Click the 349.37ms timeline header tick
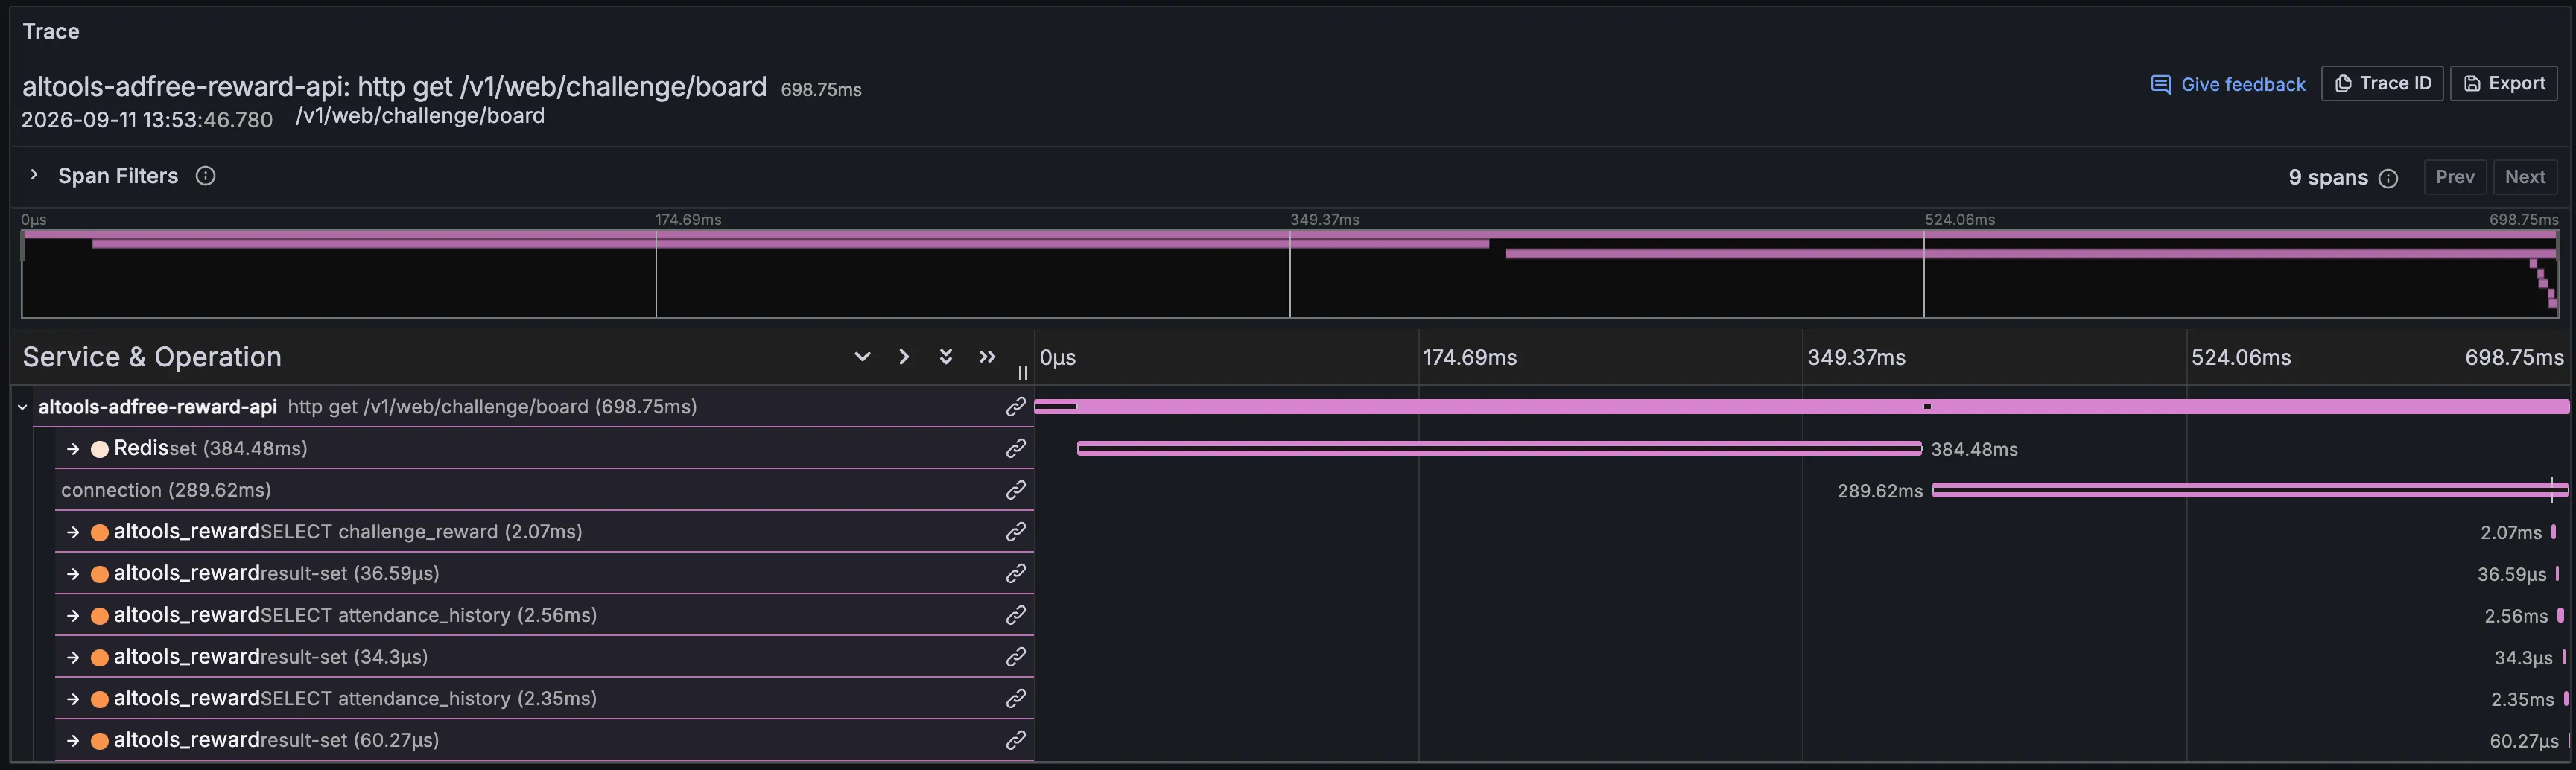The height and width of the screenshot is (770, 2576). pos(1856,358)
